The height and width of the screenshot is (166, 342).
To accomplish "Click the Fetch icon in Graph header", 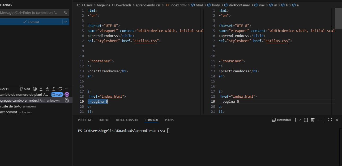I will click(x=41, y=89).
